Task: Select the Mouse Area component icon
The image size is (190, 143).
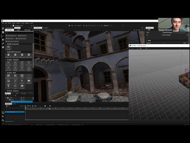Action: tap(22, 81)
